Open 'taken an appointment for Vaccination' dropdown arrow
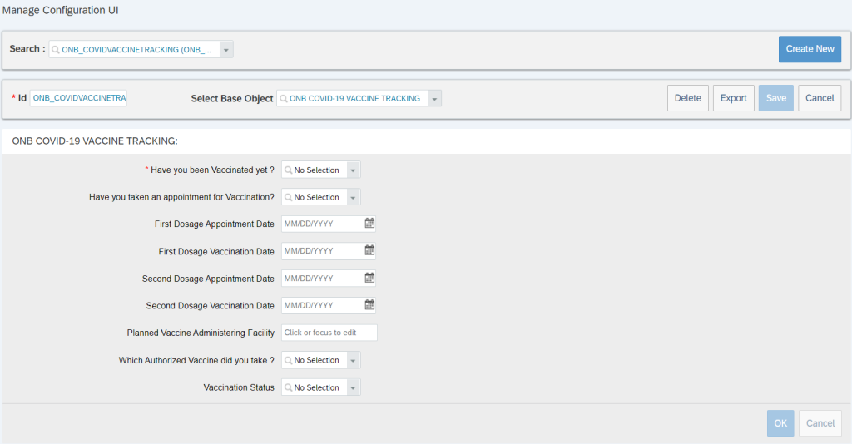The height and width of the screenshot is (444, 852). pos(353,197)
